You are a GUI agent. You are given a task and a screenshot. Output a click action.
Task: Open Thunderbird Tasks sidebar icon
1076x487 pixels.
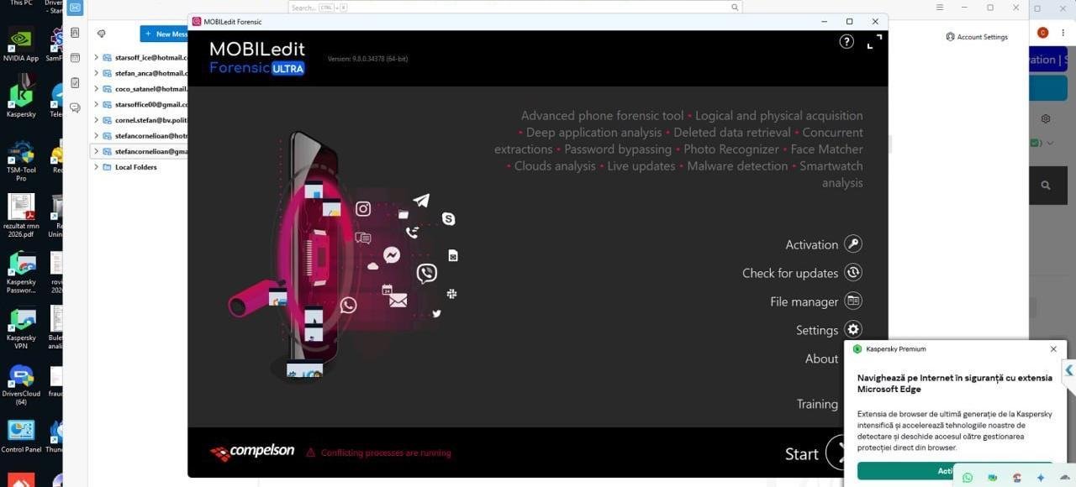tap(75, 83)
